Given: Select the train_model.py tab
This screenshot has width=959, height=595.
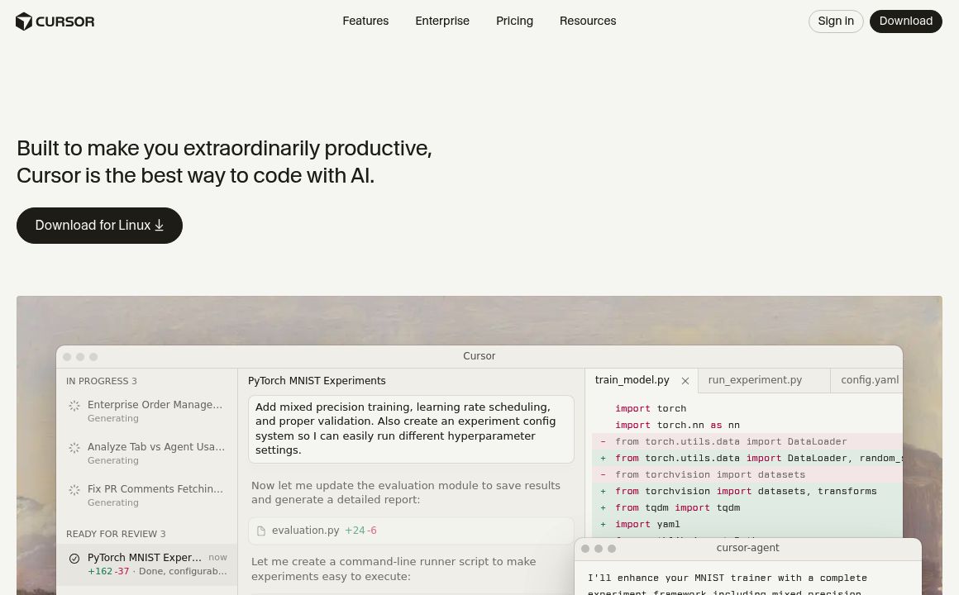Looking at the screenshot, I should [632, 380].
